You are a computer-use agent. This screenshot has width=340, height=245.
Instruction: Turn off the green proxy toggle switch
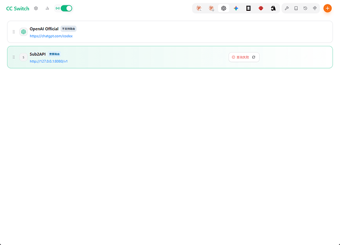(x=67, y=8)
